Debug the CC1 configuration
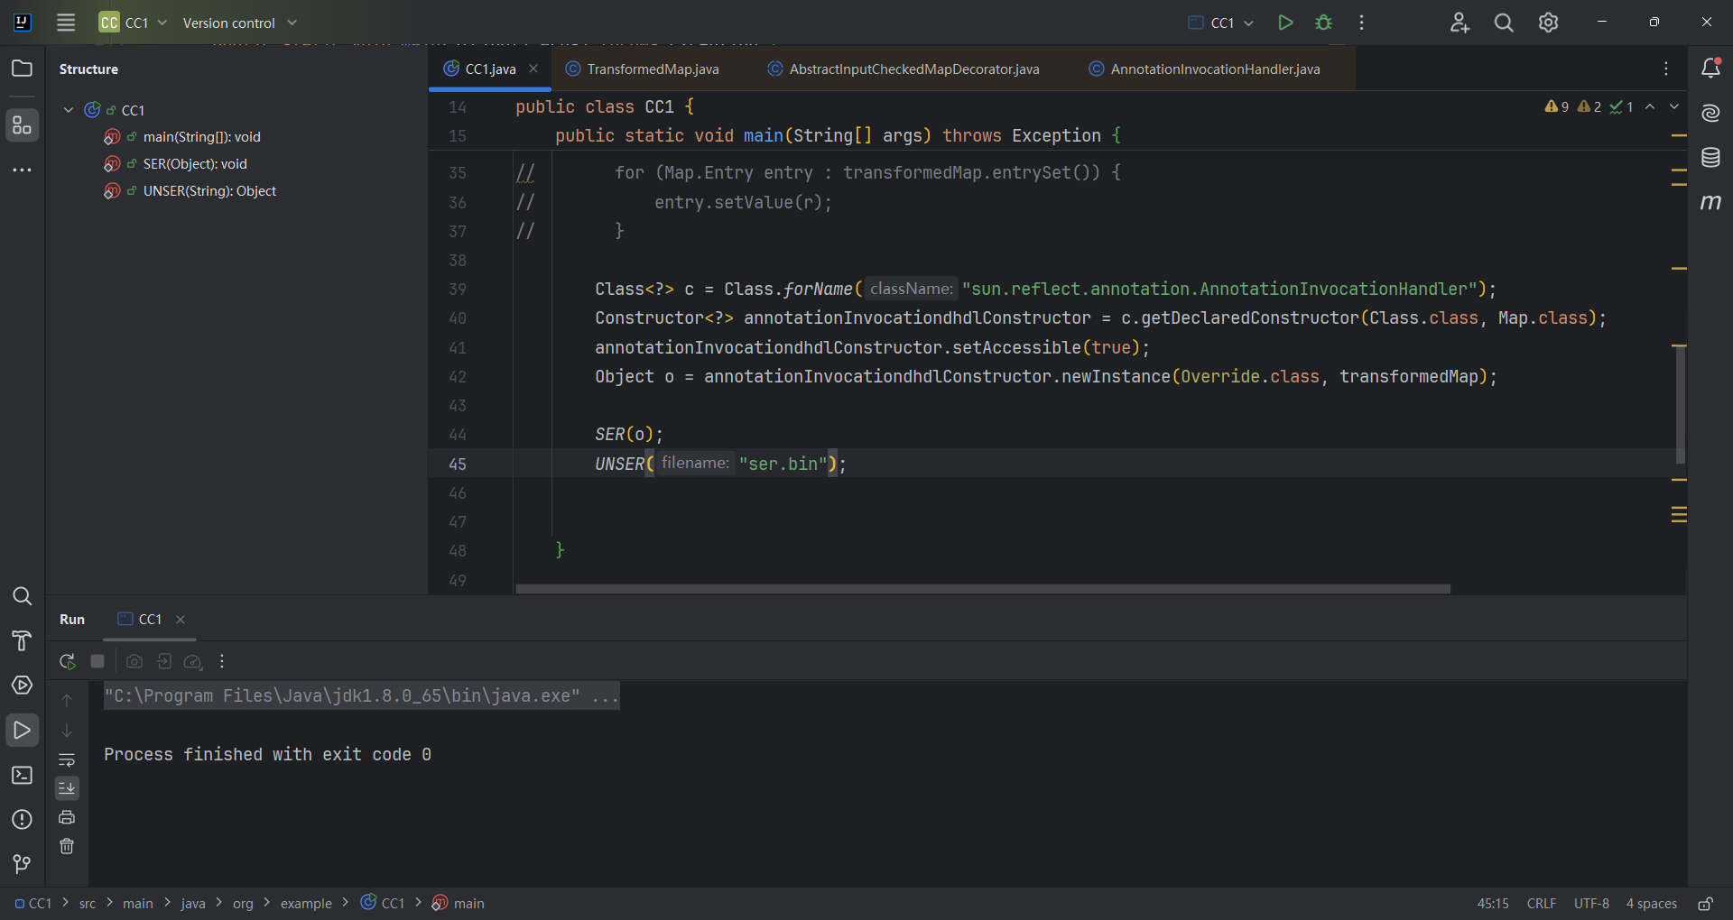1733x920 pixels. coord(1323,23)
